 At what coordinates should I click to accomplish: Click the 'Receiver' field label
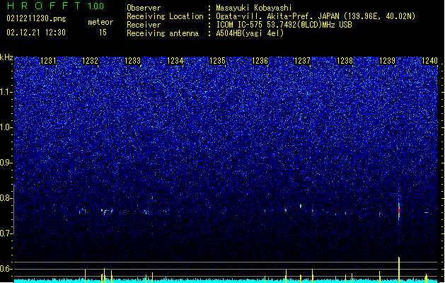click(x=144, y=25)
